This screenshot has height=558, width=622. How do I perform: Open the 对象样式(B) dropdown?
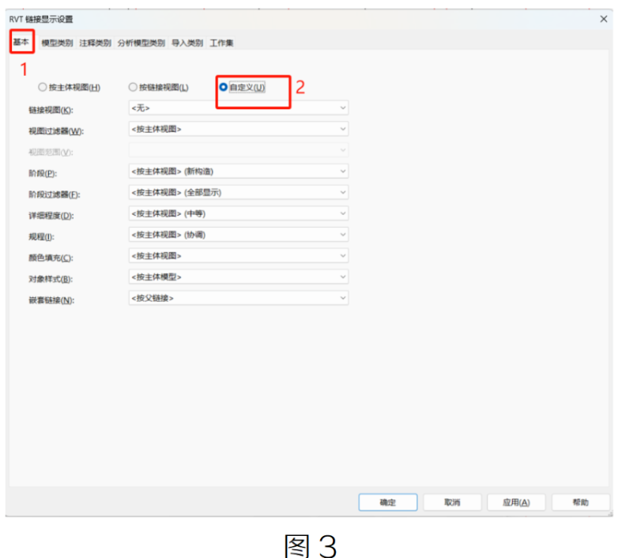coord(239,277)
